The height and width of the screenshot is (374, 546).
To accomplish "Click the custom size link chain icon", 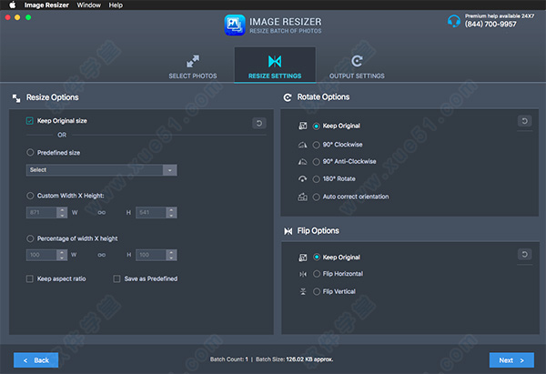I will (102, 212).
